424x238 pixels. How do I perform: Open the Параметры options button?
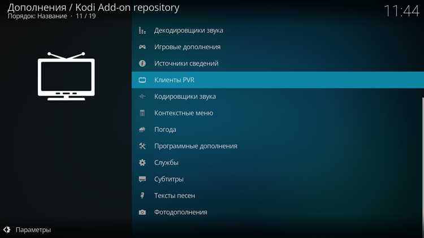click(x=27, y=230)
